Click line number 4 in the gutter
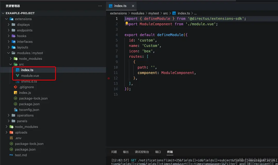 [x=117, y=35]
